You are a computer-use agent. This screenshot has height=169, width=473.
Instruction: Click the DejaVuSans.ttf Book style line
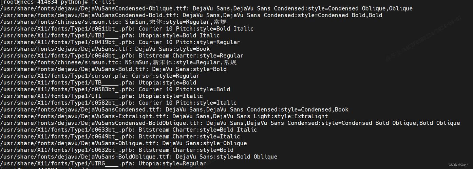105,49
